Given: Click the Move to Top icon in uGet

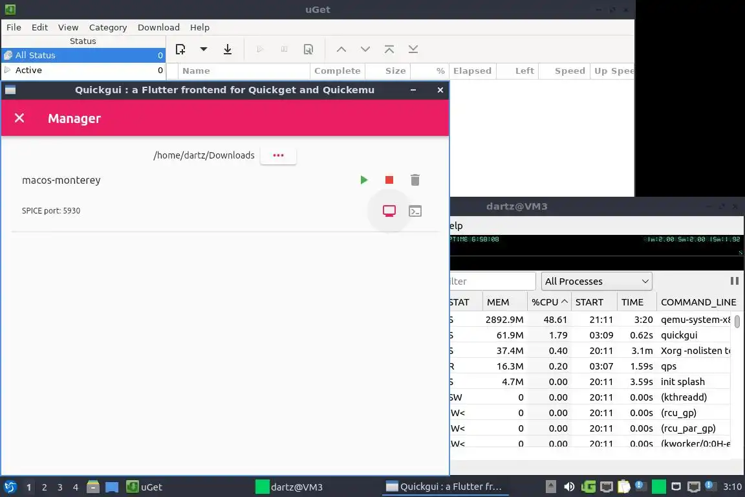Looking at the screenshot, I should point(389,49).
